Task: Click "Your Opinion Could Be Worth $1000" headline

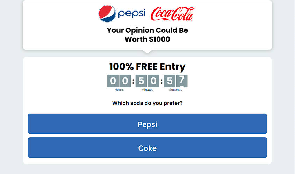Action: pos(147,35)
